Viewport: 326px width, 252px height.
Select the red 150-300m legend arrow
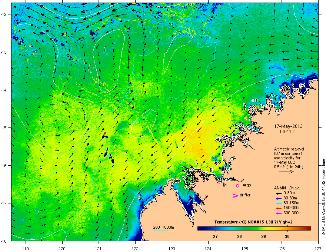pyautogui.click(x=279, y=208)
